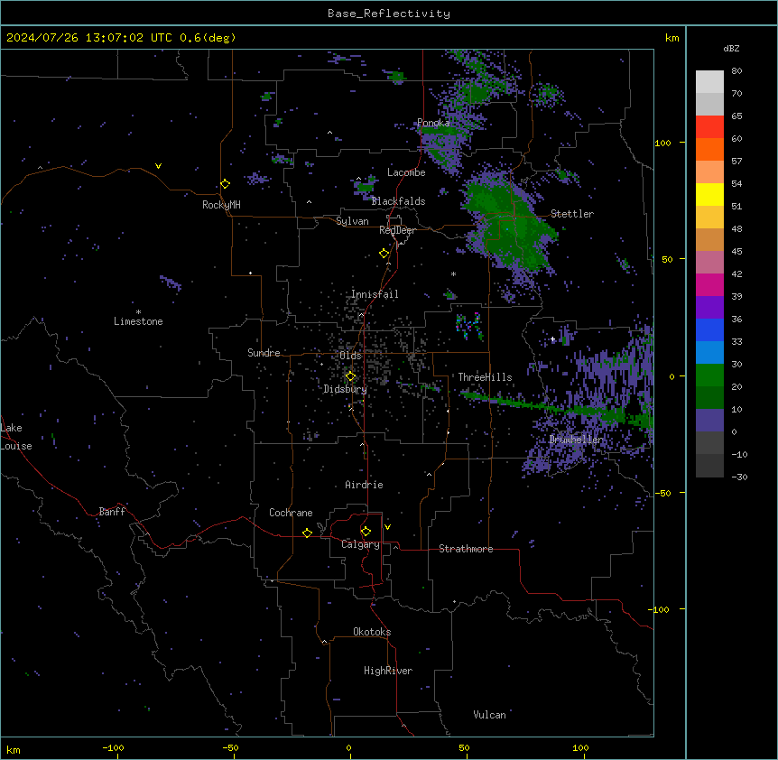778x760 pixels.
Task: Click the 80 value on dBZ scale
Action: point(736,71)
